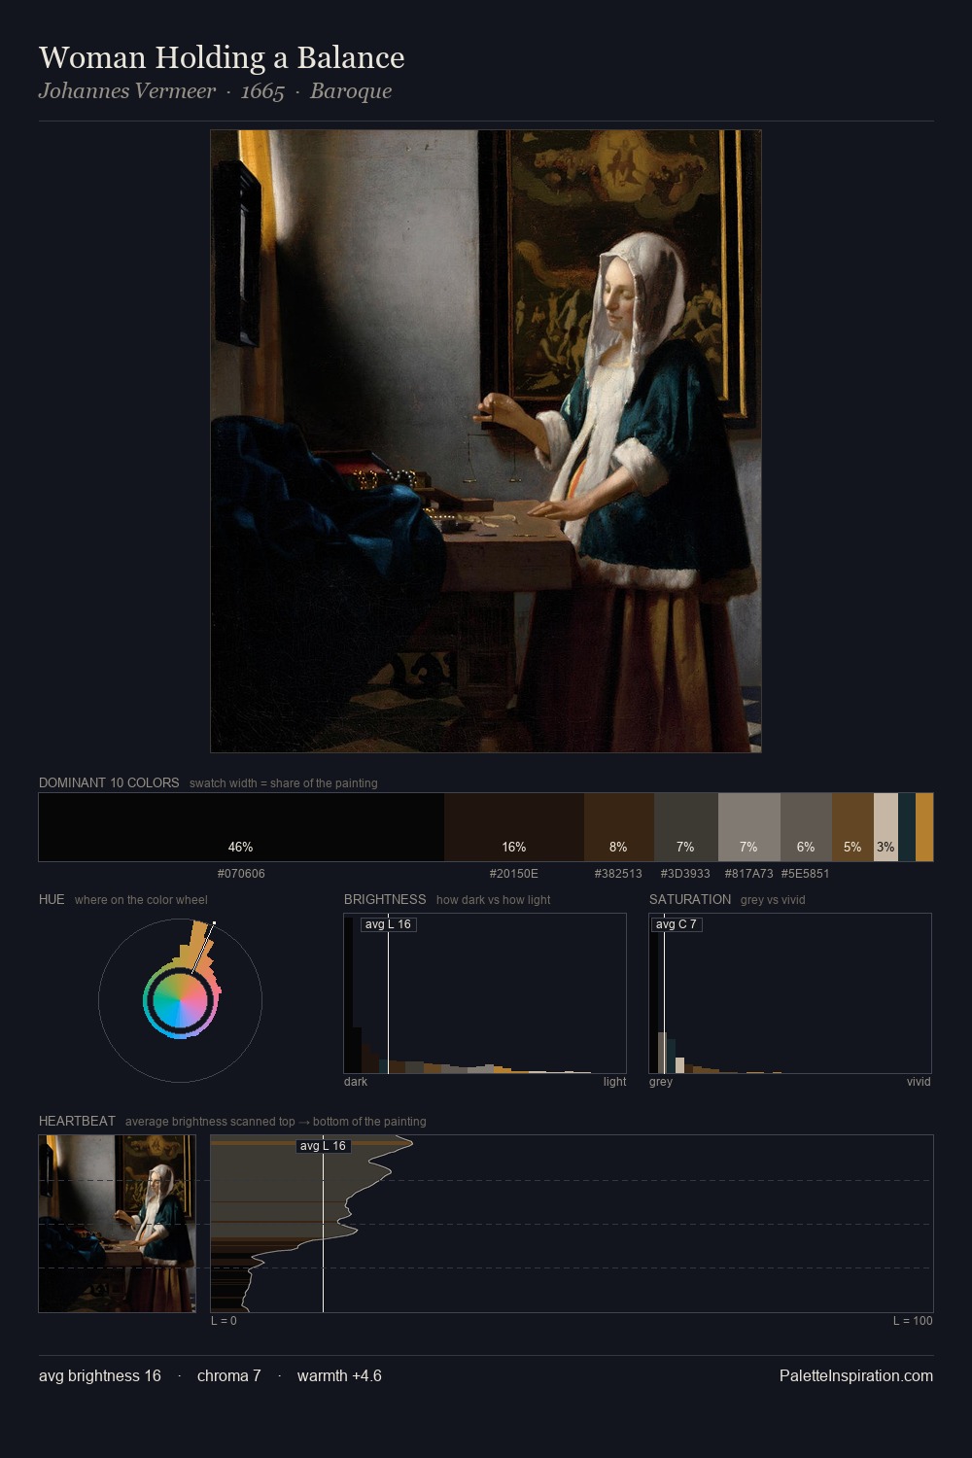
Task: Pick the 46% near-black swatch
Action: [241, 827]
